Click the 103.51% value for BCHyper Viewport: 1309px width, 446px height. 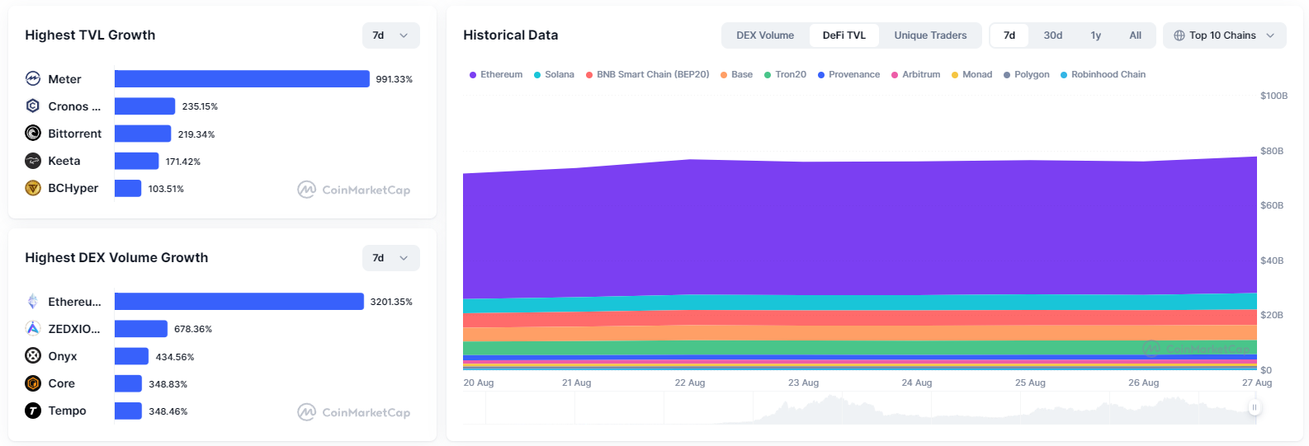click(x=166, y=189)
